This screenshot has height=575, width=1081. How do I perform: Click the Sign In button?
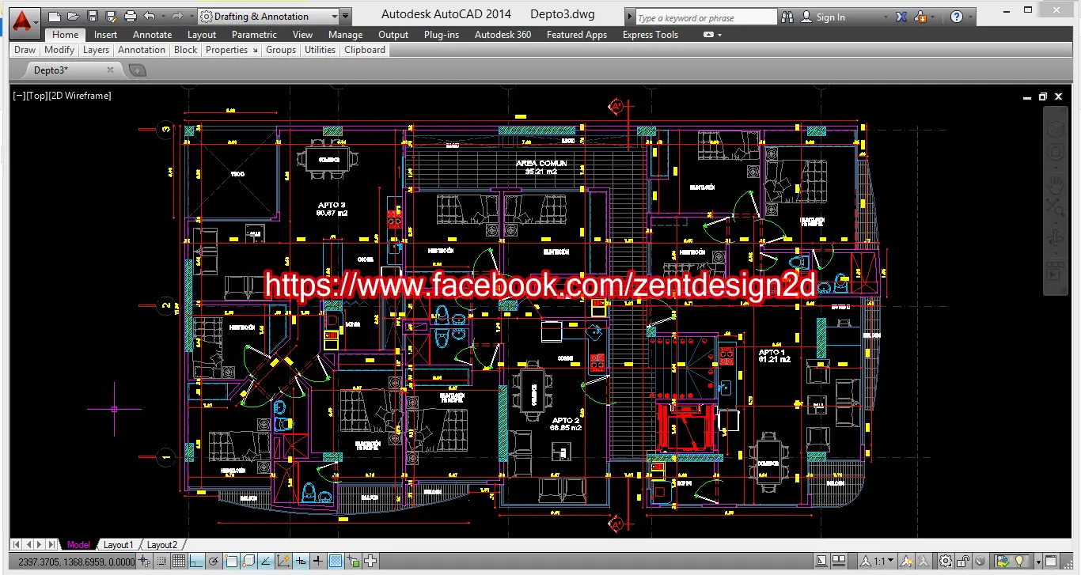pos(823,17)
